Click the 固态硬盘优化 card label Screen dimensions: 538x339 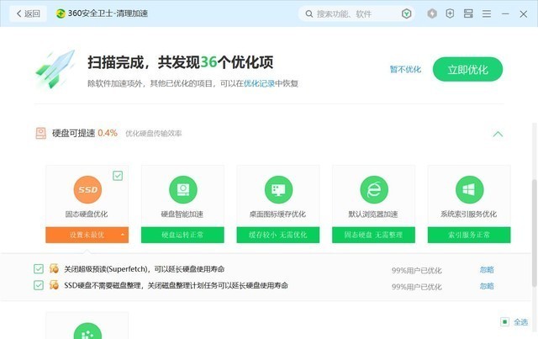(x=87, y=215)
